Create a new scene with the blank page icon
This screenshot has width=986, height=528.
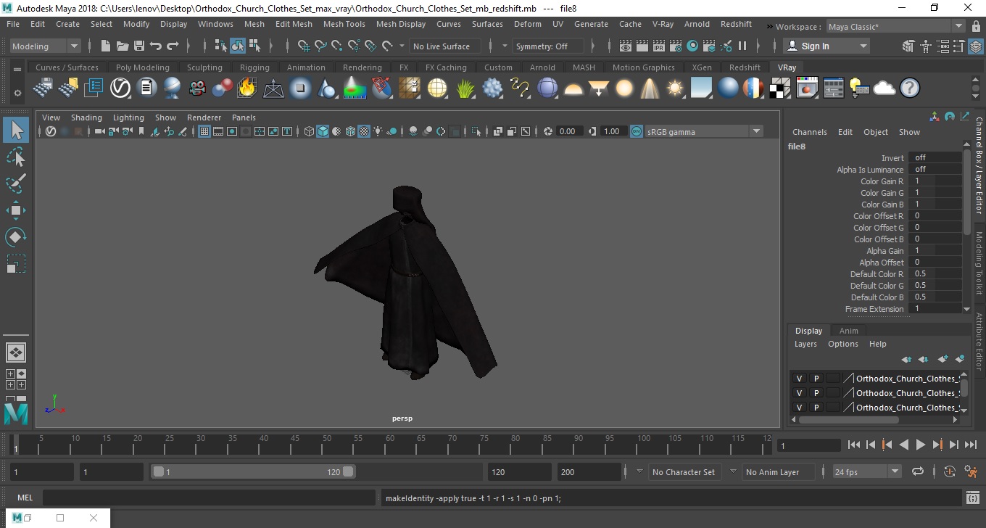click(x=105, y=46)
